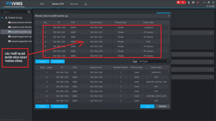
Task: Click the vanphongap1pvh device icon
Action: 9,37
